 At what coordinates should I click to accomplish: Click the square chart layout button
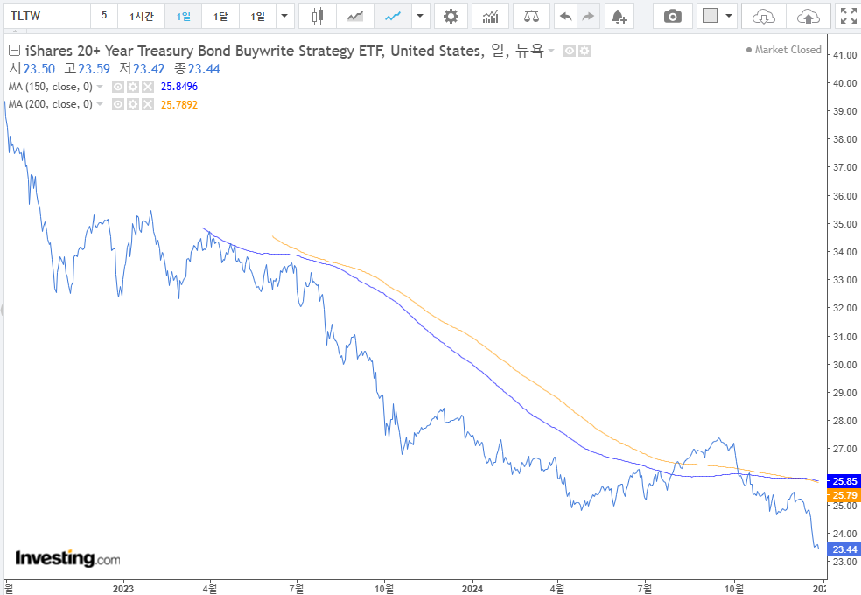710,16
